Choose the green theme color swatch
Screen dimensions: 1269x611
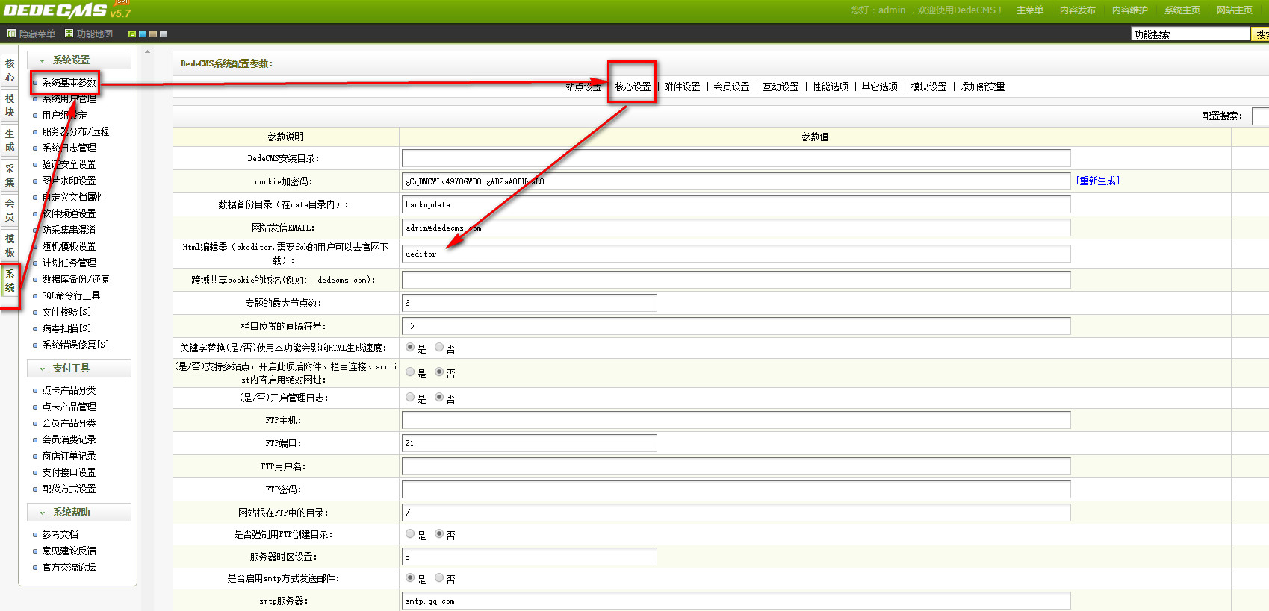point(132,34)
